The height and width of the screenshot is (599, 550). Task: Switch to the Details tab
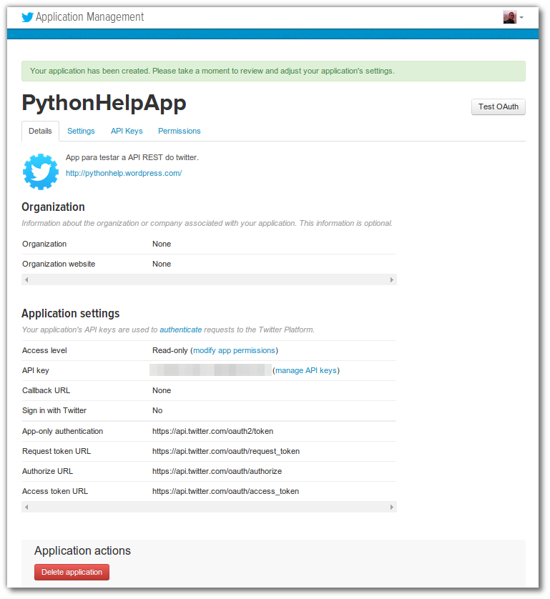40,131
